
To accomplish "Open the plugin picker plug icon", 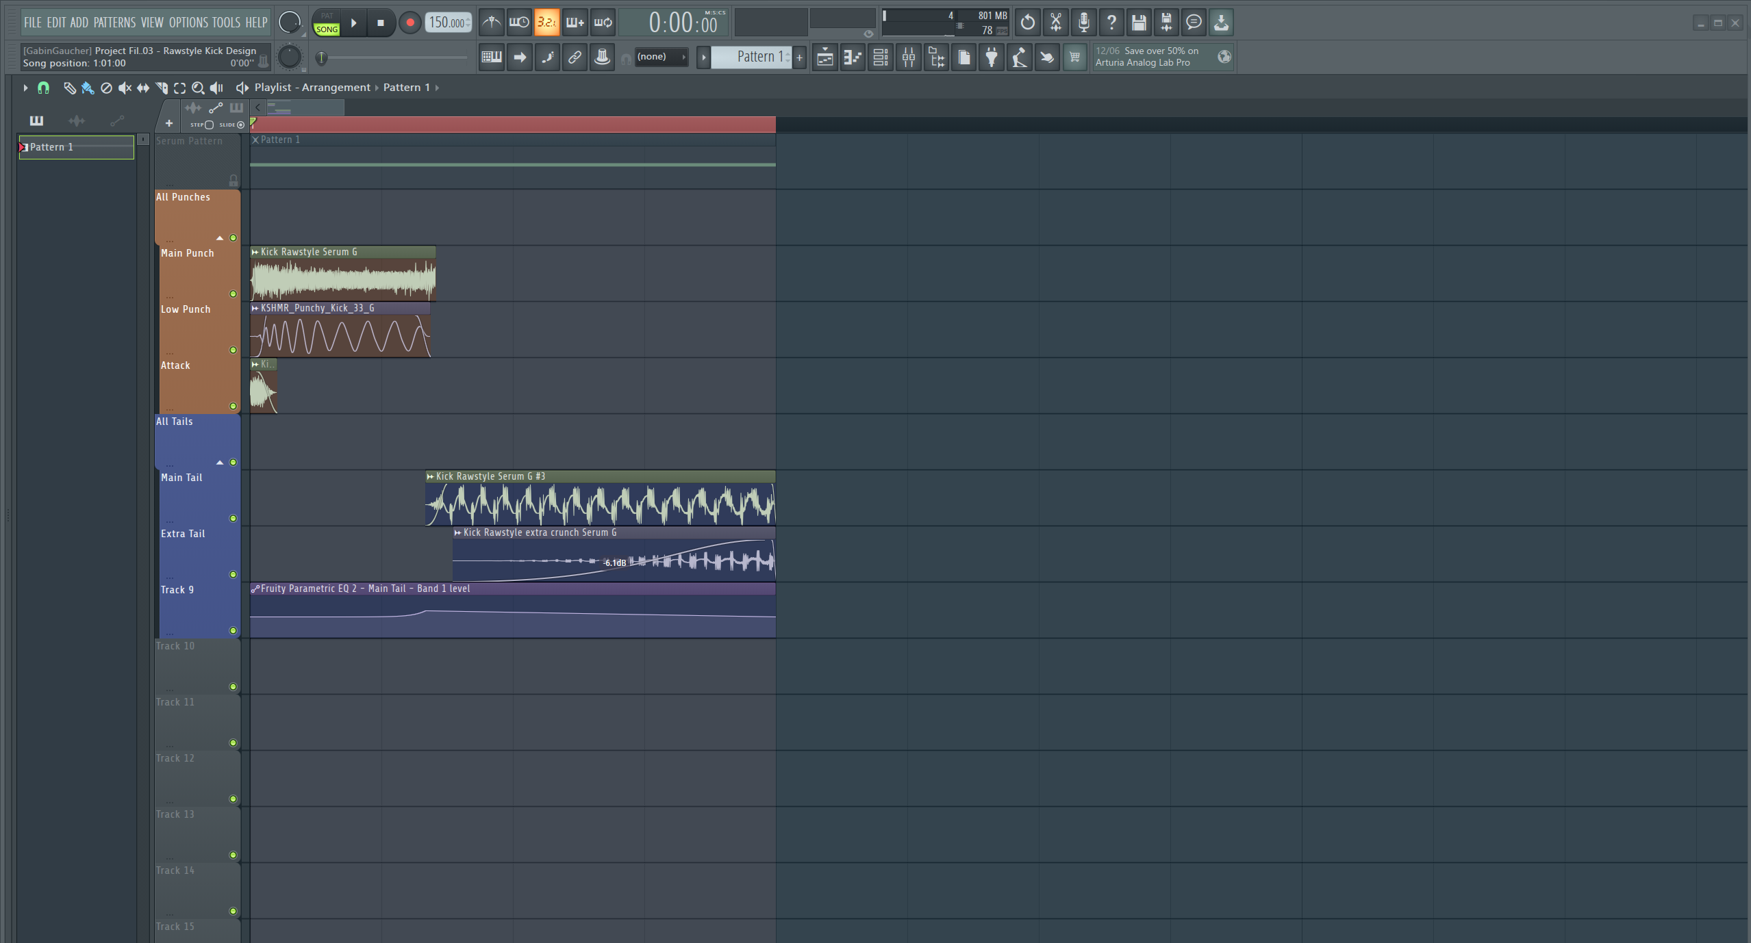I will click(991, 57).
